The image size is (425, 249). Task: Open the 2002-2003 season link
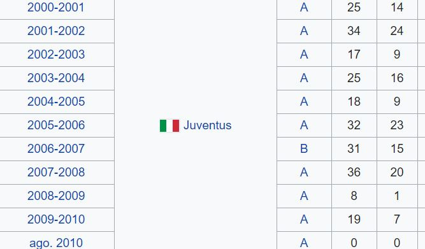[x=56, y=55]
